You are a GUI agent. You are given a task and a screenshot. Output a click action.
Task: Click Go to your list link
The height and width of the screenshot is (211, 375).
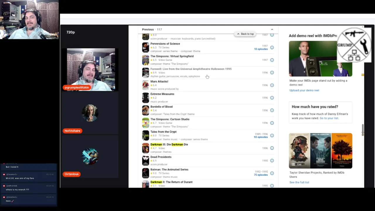coord(329,118)
